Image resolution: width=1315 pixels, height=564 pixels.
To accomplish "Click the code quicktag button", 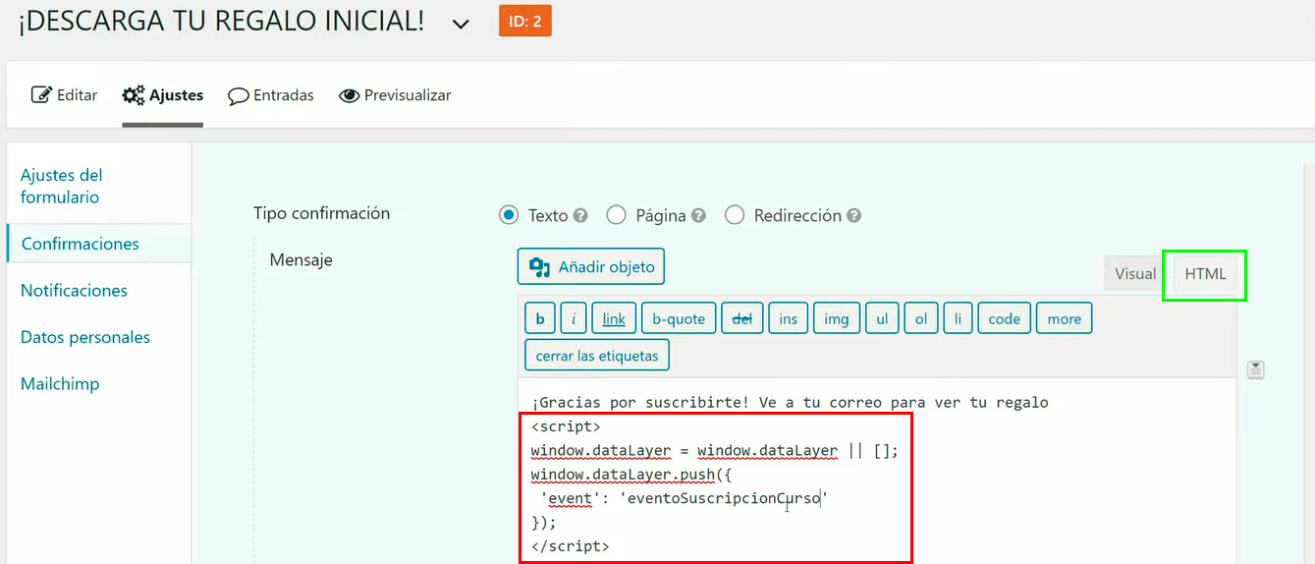I will pos(1004,318).
